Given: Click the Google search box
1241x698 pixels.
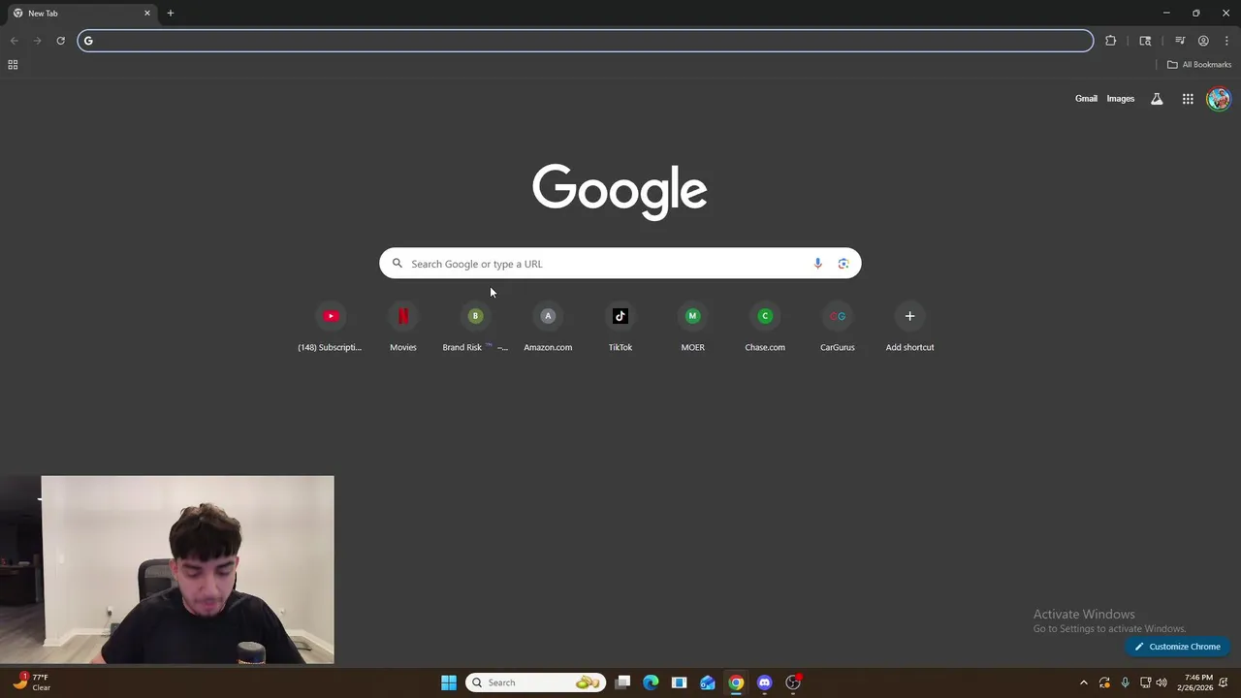Looking at the screenshot, I should click(620, 264).
